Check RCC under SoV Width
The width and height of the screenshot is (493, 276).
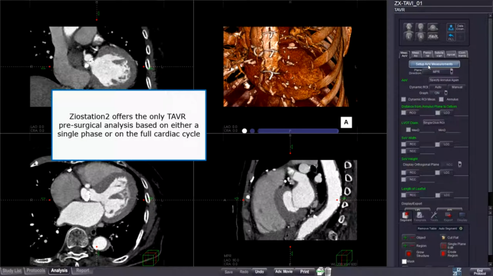(404, 144)
